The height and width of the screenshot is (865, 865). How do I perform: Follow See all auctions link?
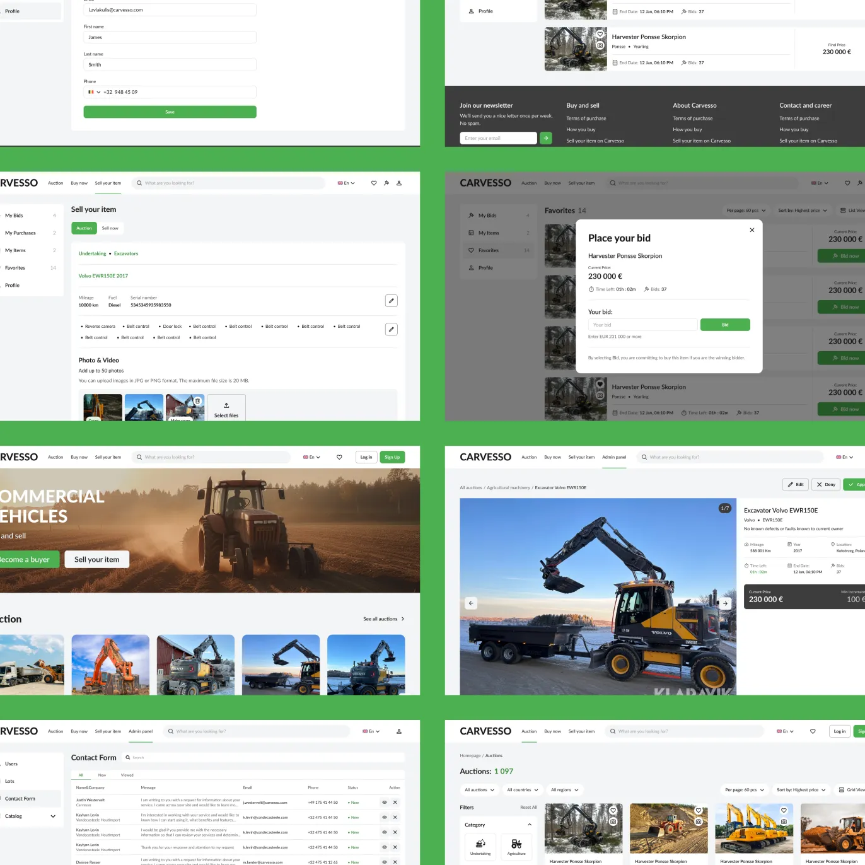pyautogui.click(x=384, y=619)
